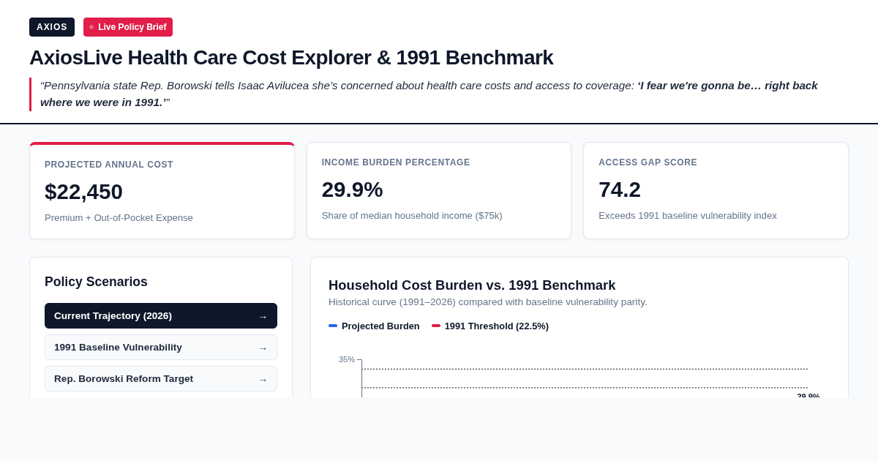Click arrow icon on Rep. Borowski Reform row
Image resolution: width=878 pixels, height=461 pixels.
pos(263,380)
